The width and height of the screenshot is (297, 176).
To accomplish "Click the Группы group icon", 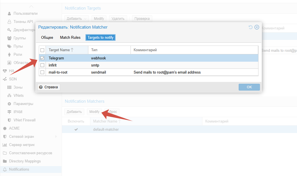I will 9,38.
